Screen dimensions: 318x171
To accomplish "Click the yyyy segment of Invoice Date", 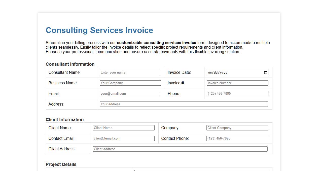I will click(224, 72).
